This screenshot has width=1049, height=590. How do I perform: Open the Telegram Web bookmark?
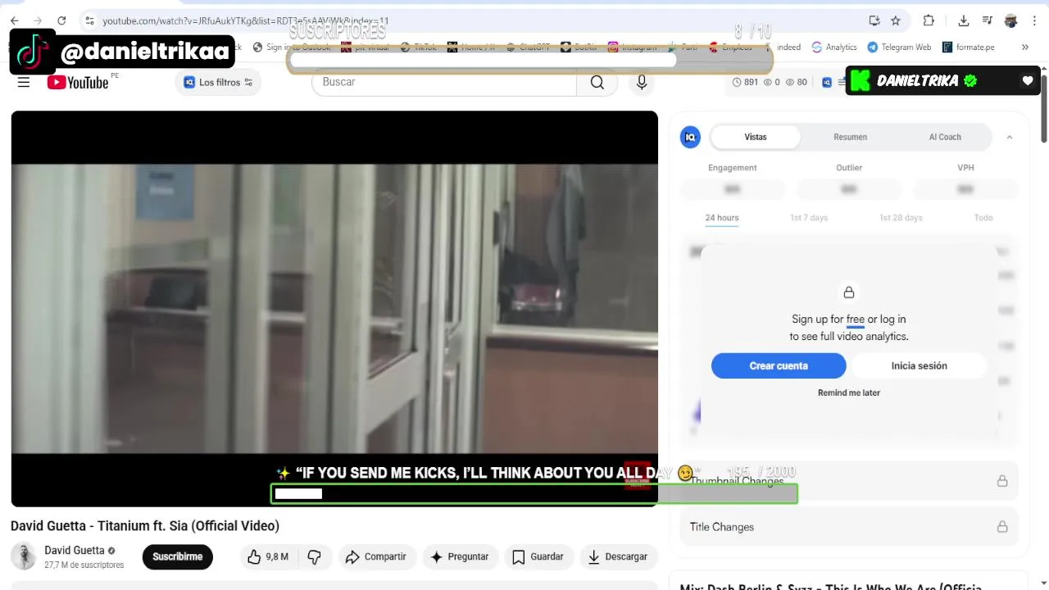tap(899, 47)
